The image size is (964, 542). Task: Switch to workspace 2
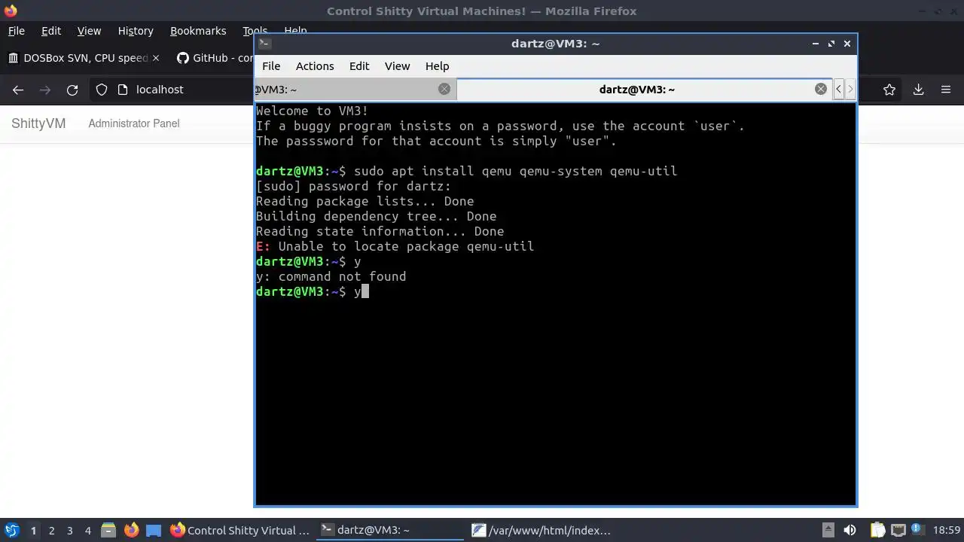[x=51, y=531]
